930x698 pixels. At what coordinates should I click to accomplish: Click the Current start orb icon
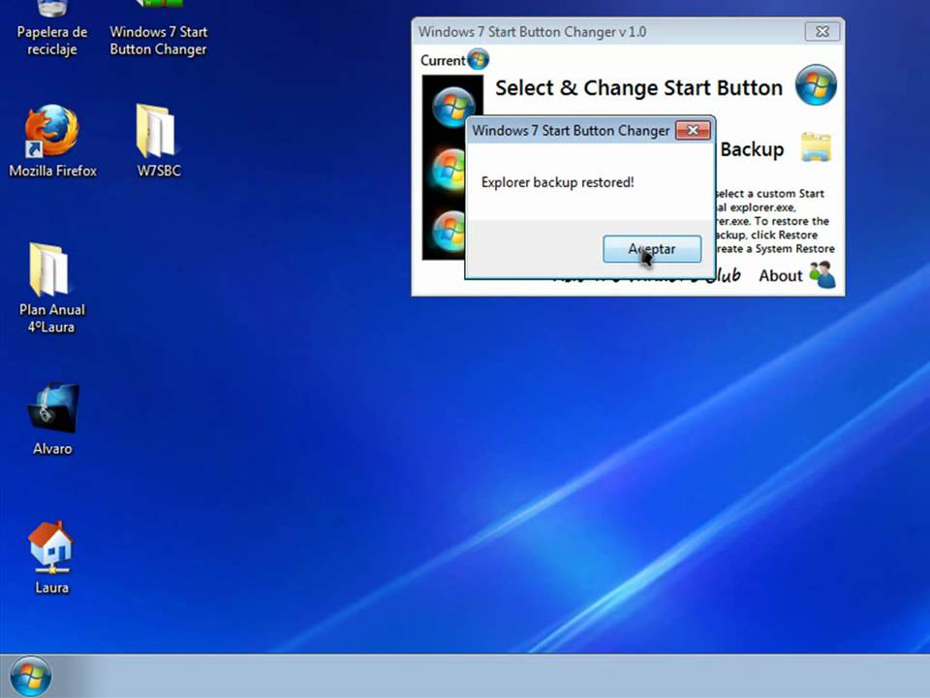point(478,59)
